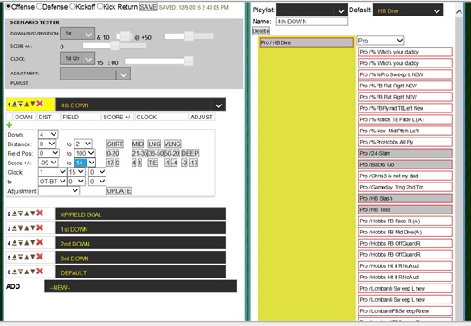Viewport: 471px width, 326px height.
Task: Select the Defense radio button
Action: [39, 6]
